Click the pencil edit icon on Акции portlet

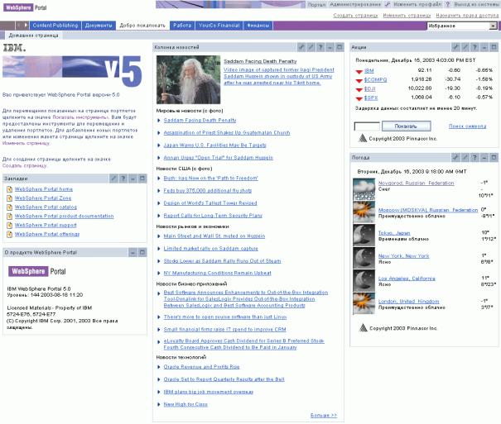pos(465,47)
